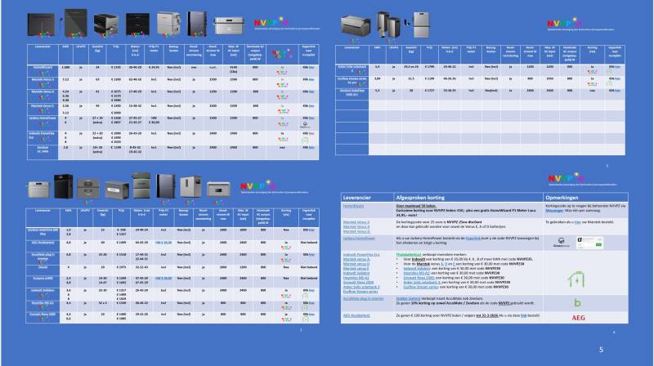Screen dimensions: 654x366
Task: Click the green 'b' logo in Opmerkingen column
Action: [577, 303]
